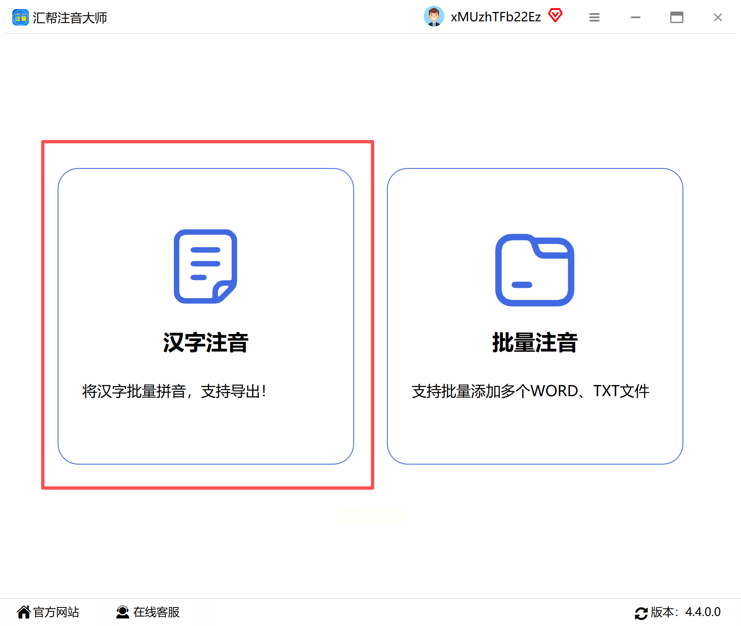Minimize the application window
The image size is (741, 626).
(635, 17)
